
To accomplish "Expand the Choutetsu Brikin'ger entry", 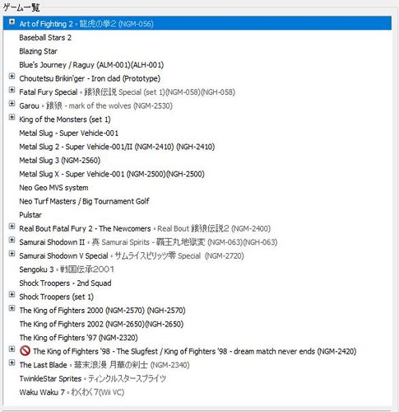I will [12, 76].
